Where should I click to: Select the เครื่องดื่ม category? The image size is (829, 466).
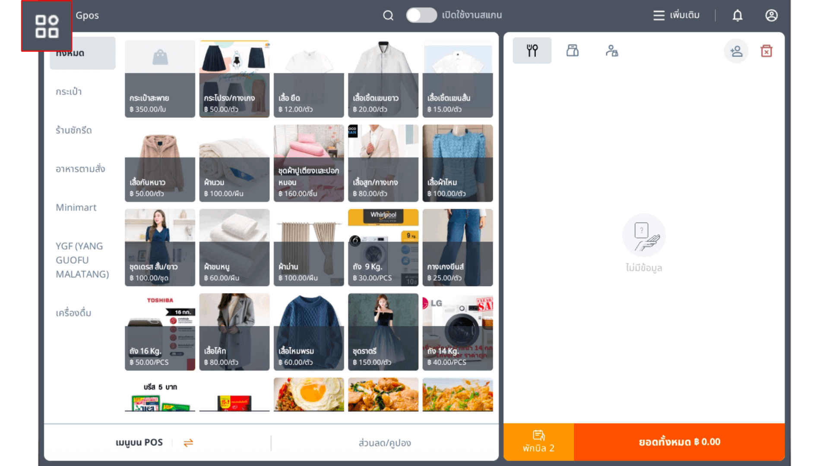[73, 313]
